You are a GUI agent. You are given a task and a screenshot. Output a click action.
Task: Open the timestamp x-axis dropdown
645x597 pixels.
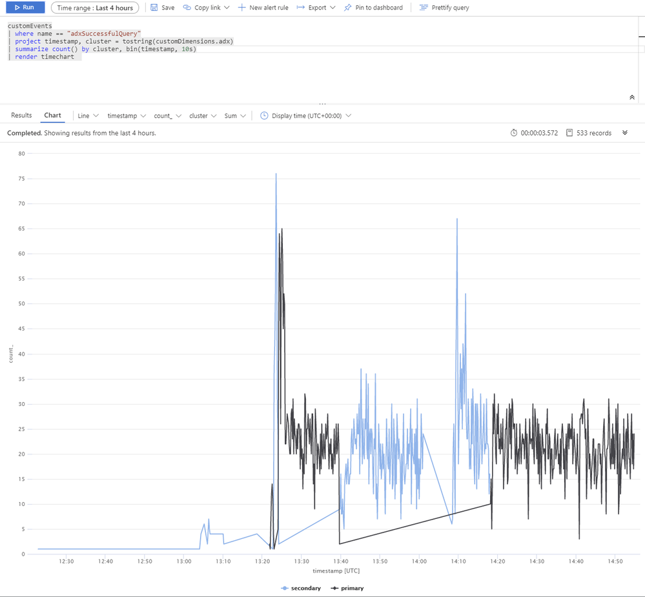[127, 116]
